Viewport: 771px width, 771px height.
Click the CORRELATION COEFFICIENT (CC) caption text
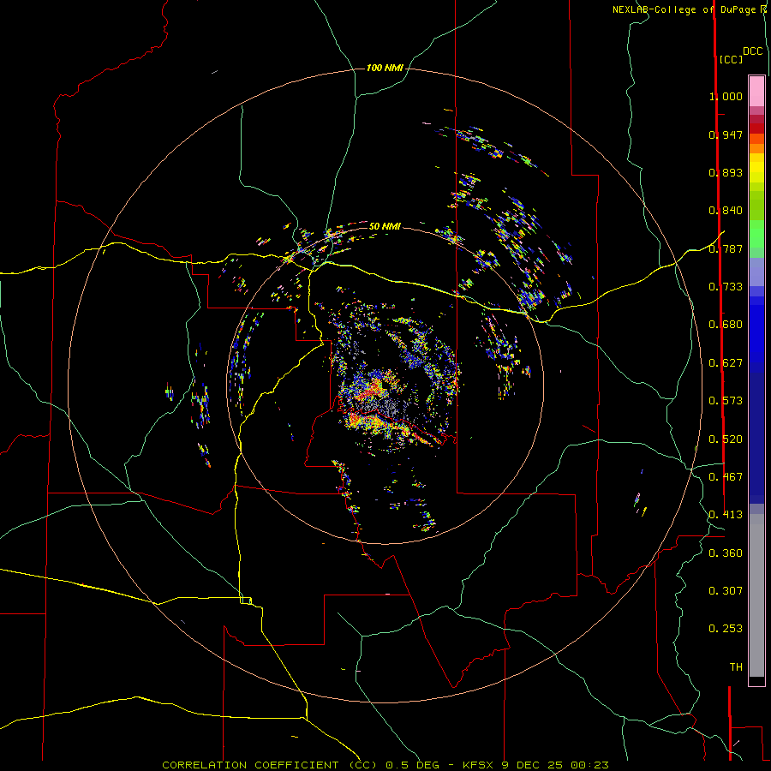tap(270, 765)
